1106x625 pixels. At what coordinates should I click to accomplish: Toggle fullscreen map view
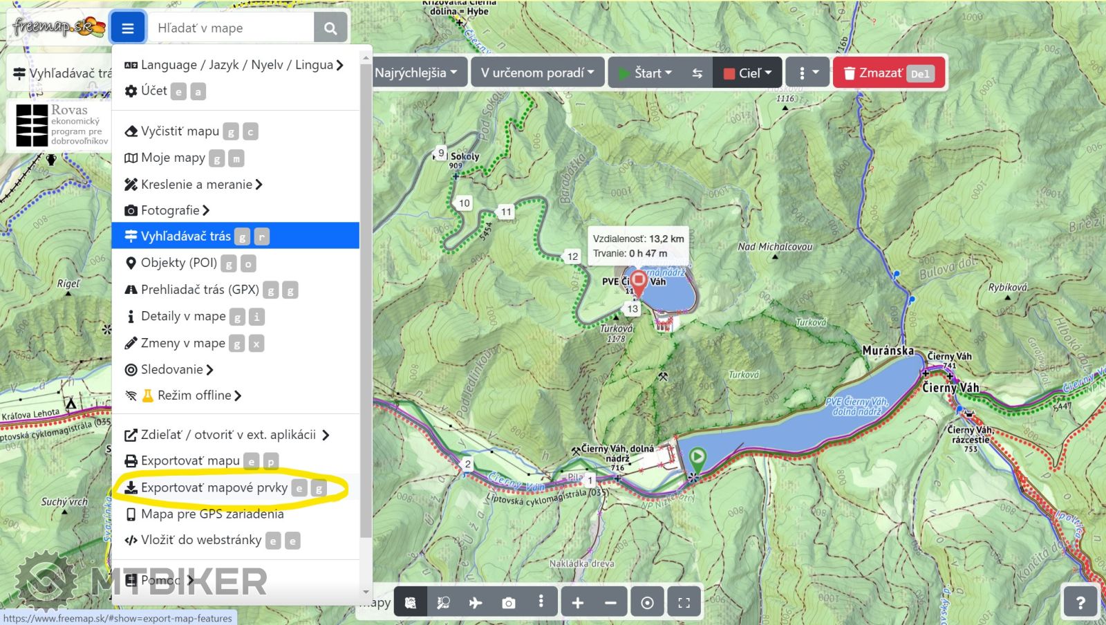[x=684, y=603]
